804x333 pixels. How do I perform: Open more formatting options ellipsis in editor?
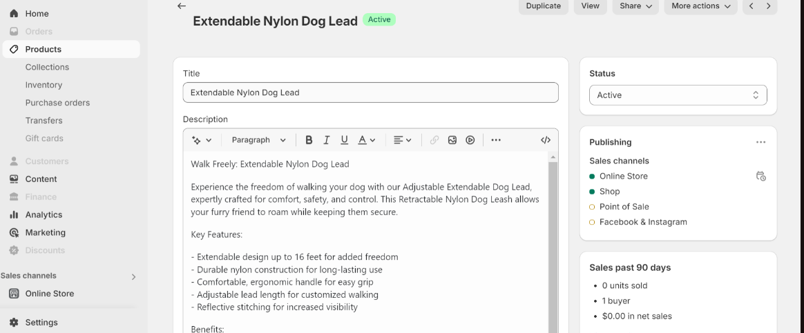click(496, 140)
